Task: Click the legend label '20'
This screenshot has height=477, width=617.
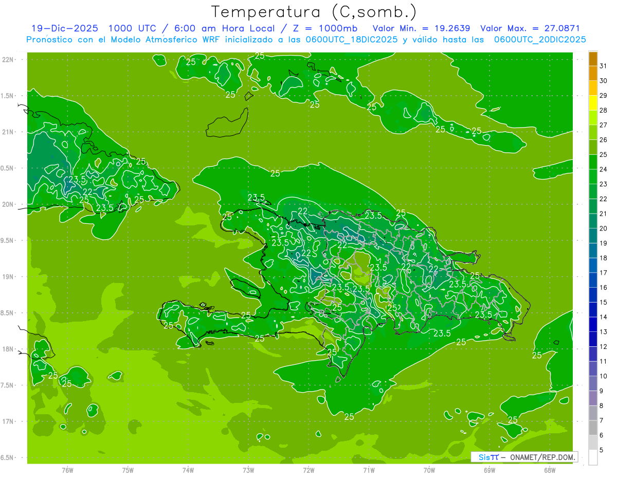Action: [604, 228]
